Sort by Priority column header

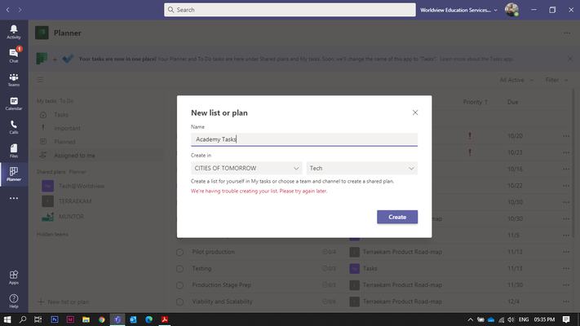[x=475, y=102]
